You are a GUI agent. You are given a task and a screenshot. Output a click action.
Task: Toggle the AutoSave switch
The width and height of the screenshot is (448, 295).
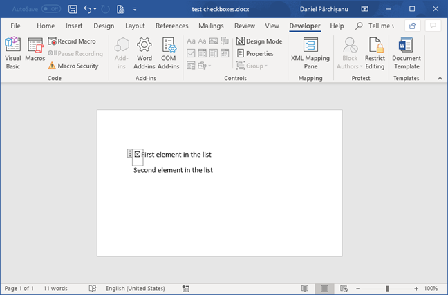coord(51,9)
